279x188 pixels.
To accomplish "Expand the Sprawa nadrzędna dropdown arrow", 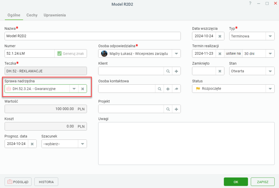I will pyautogui.click(x=74, y=89).
